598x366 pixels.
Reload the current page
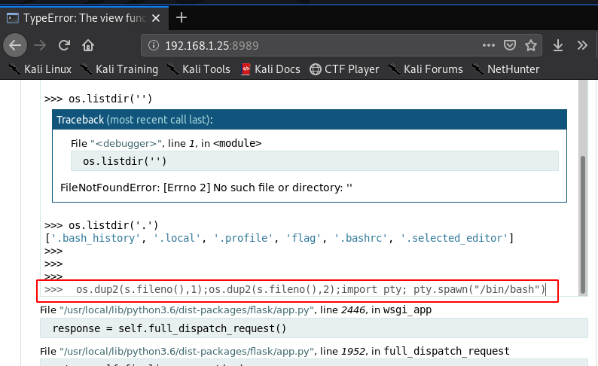pos(64,45)
